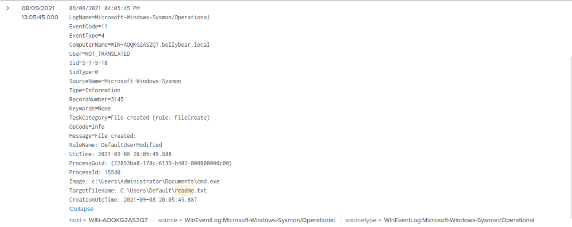Click the sourcetype field value
Screen dimensions: 572x227
(459, 220)
